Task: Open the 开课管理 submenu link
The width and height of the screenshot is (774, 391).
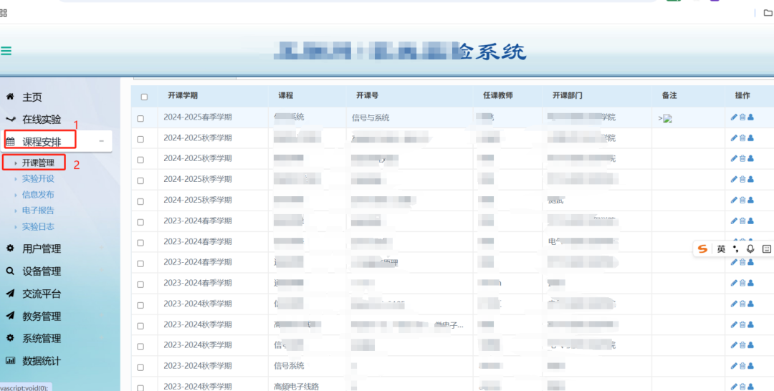Action: pos(38,163)
